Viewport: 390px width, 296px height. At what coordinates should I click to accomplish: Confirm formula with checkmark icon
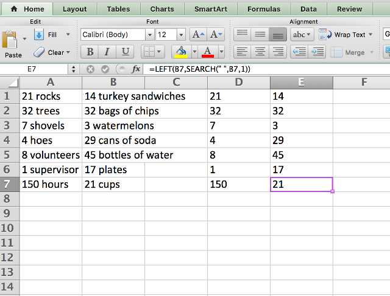pos(105,69)
